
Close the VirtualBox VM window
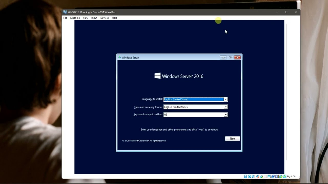click(295, 12)
